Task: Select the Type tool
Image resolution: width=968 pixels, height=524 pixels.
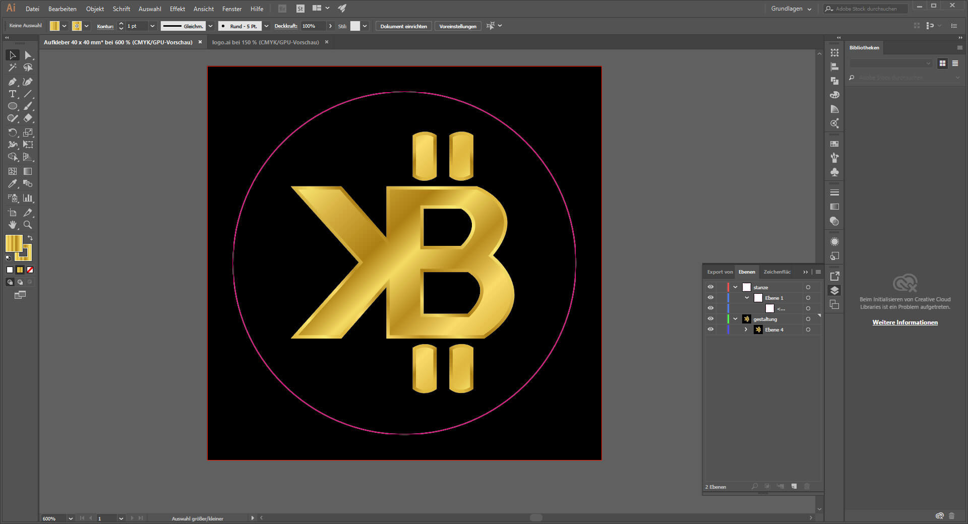Action: click(12, 94)
